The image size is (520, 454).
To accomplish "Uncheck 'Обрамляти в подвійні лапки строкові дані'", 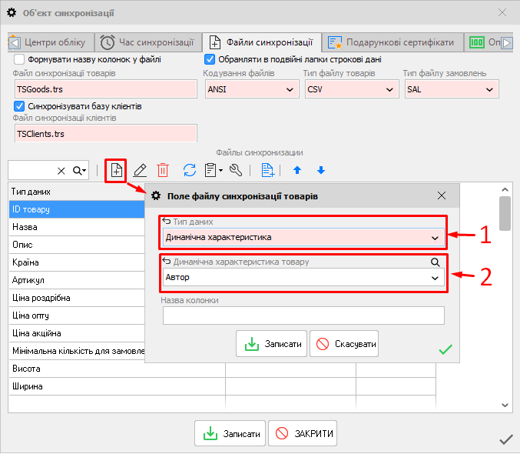I will tap(210, 59).
